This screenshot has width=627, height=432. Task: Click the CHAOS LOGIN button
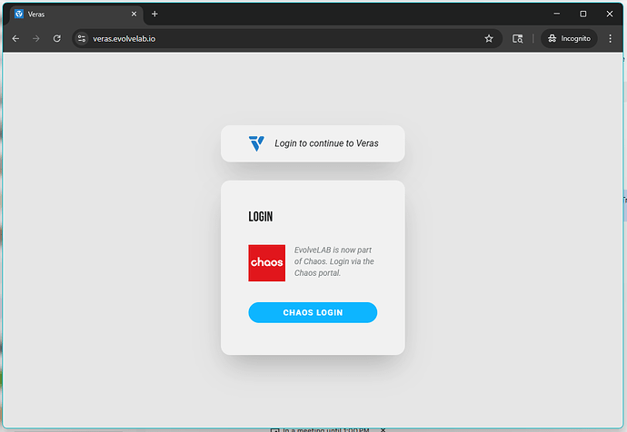click(313, 312)
